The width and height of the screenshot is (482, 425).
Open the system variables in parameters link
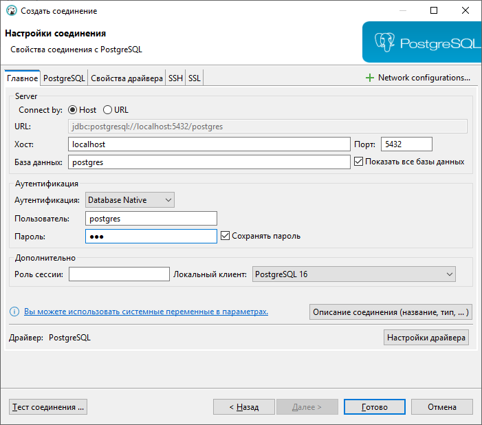point(146,312)
